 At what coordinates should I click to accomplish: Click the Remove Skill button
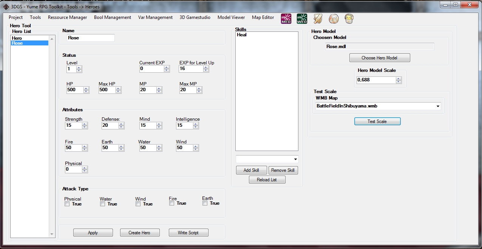point(283,170)
